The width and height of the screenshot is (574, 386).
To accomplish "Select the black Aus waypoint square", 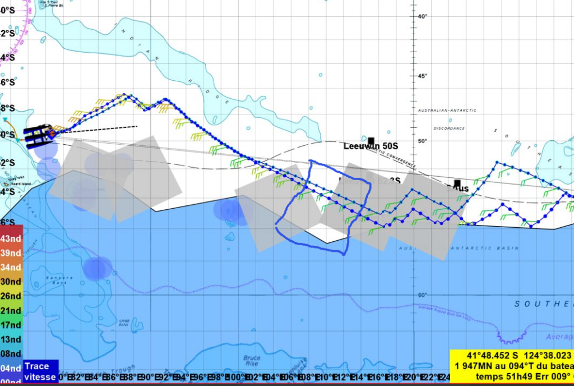I will (x=457, y=183).
